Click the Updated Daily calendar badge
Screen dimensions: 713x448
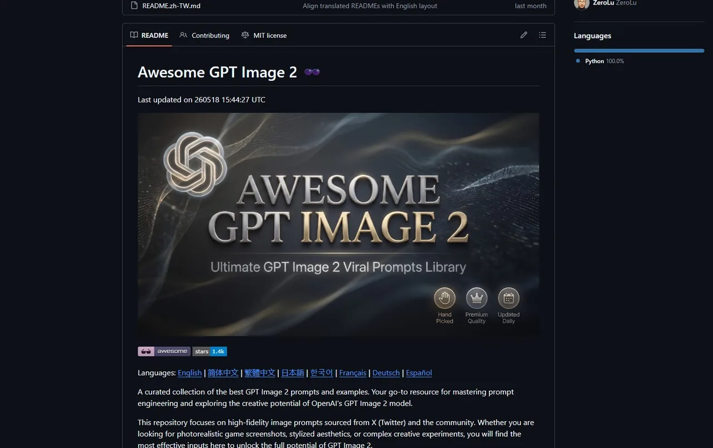[x=509, y=306]
